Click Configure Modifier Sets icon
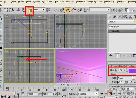Screen dimensions: 136x98 [x=134, y=55]
